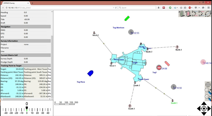Click the horizontal scrollbar left arrow below tracking table
The width and height of the screenshot is (212, 116).
pyautogui.click(x=1, y=99)
